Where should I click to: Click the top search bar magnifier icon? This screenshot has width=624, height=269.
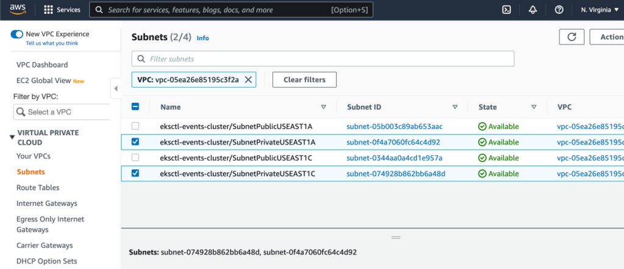click(99, 10)
